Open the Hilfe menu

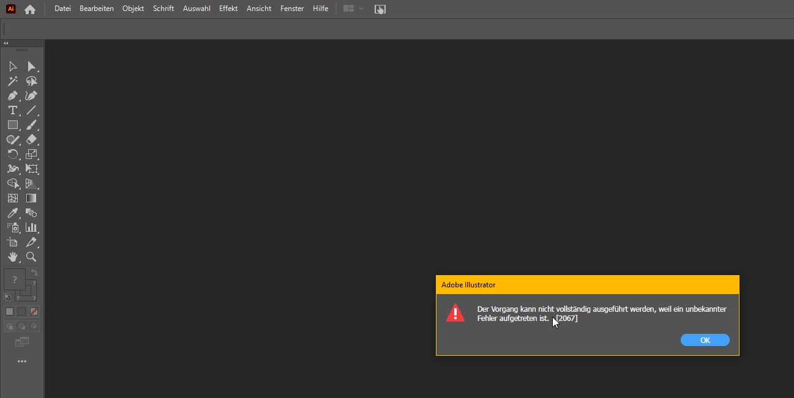click(x=320, y=9)
